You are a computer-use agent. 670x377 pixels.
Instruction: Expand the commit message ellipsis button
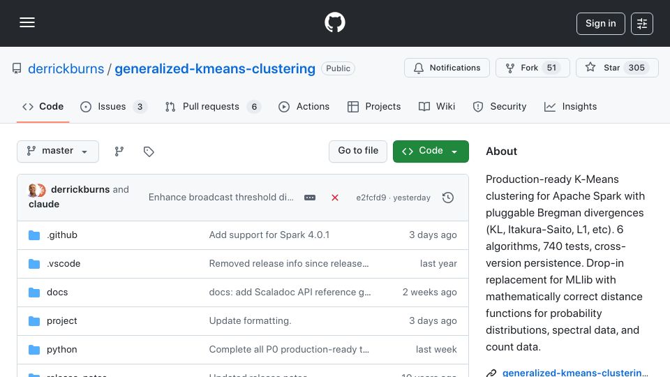[x=310, y=198]
